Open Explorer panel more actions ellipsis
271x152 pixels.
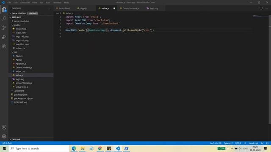[49, 8]
